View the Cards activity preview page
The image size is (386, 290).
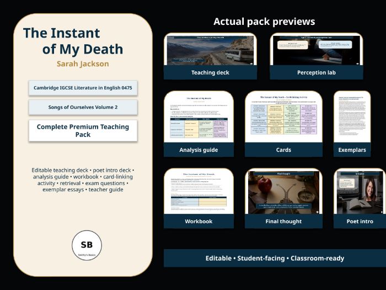click(x=283, y=117)
